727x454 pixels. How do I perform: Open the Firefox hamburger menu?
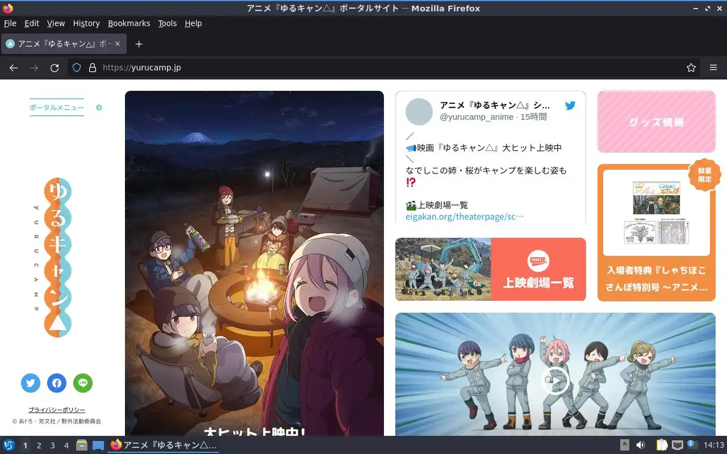[713, 68]
